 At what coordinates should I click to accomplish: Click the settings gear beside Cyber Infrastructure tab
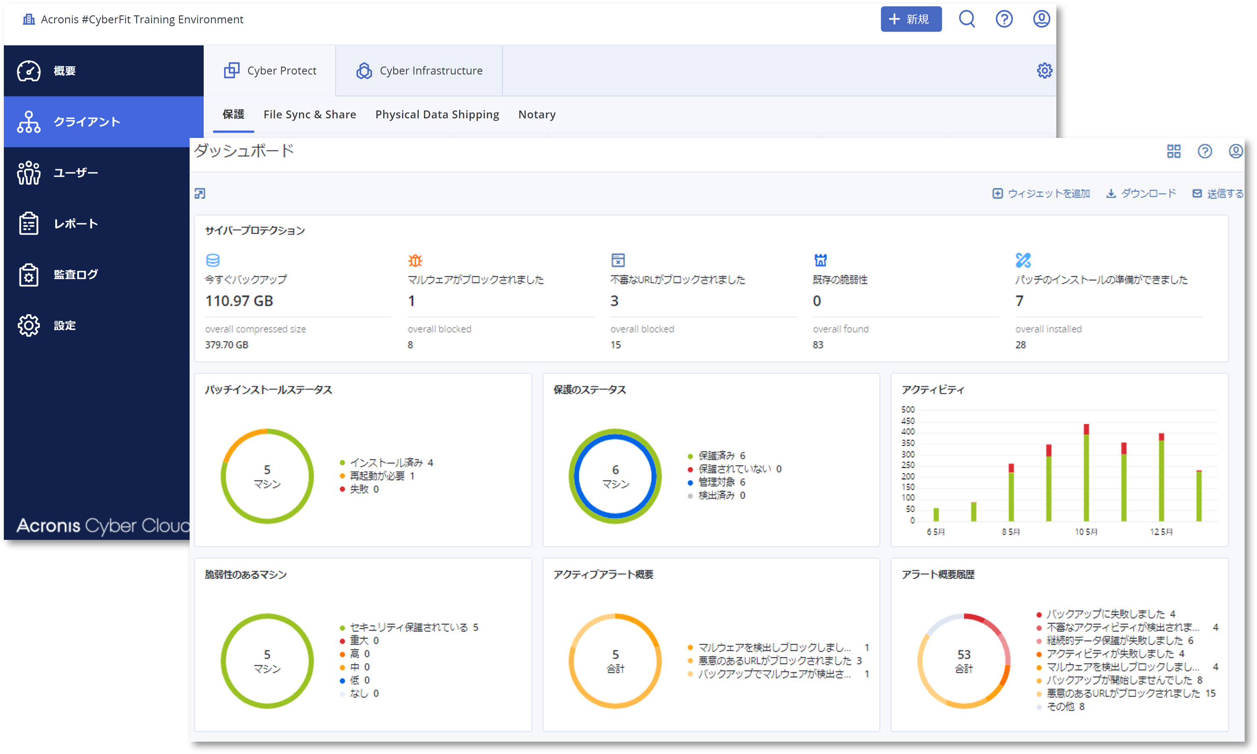point(1044,71)
